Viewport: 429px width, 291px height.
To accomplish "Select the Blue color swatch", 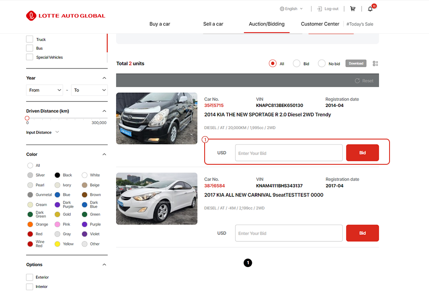I will pyautogui.click(x=57, y=195).
